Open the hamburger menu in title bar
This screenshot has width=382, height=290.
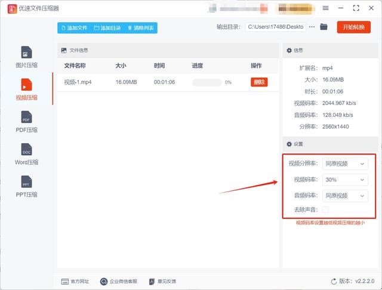pos(325,8)
